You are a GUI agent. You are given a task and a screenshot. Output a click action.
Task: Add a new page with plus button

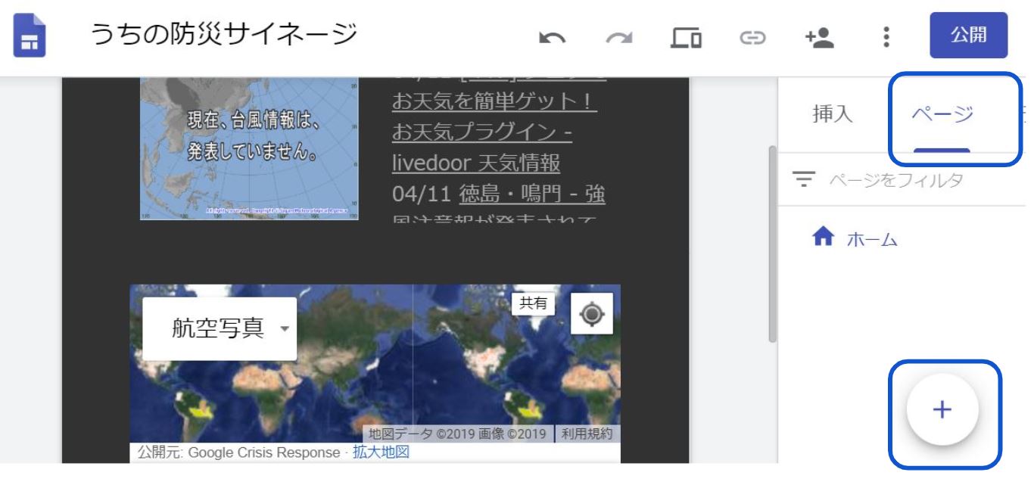[x=942, y=409]
